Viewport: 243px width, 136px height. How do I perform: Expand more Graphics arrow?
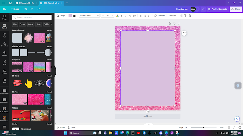[51, 67]
